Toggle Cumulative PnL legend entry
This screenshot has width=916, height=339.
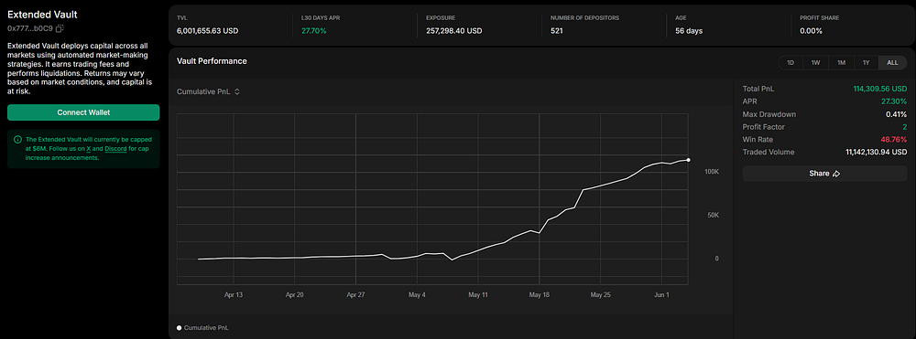(202, 328)
